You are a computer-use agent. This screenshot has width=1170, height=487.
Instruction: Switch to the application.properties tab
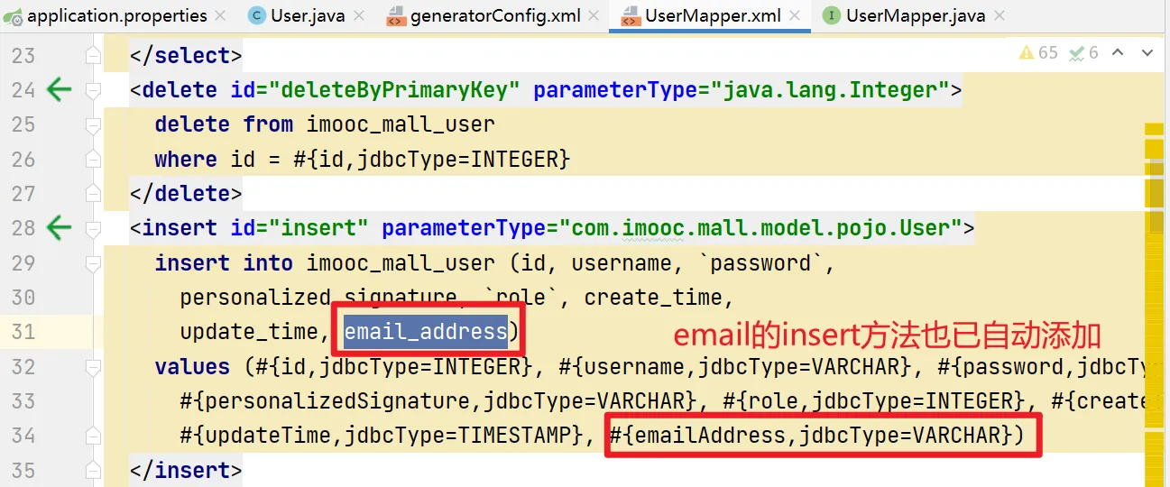[116, 15]
